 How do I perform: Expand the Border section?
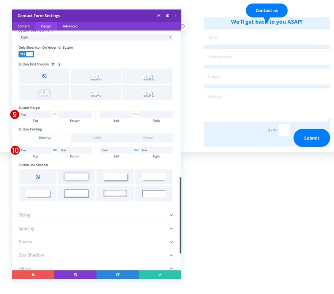click(x=96, y=242)
